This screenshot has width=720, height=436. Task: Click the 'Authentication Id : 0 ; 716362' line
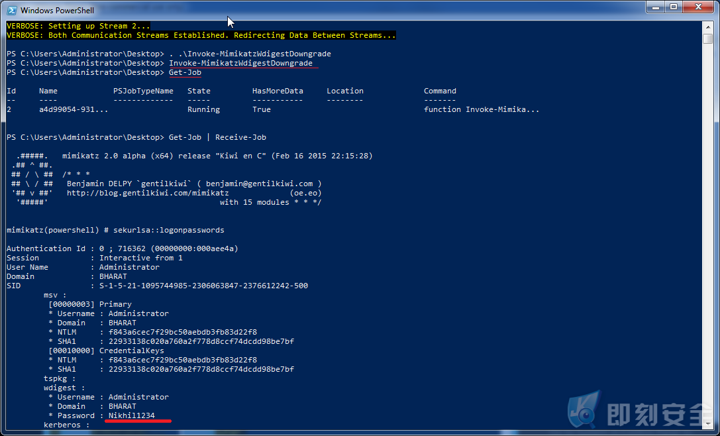point(123,248)
